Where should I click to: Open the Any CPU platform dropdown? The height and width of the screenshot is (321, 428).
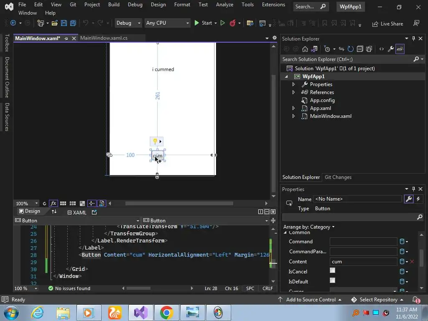click(167, 23)
